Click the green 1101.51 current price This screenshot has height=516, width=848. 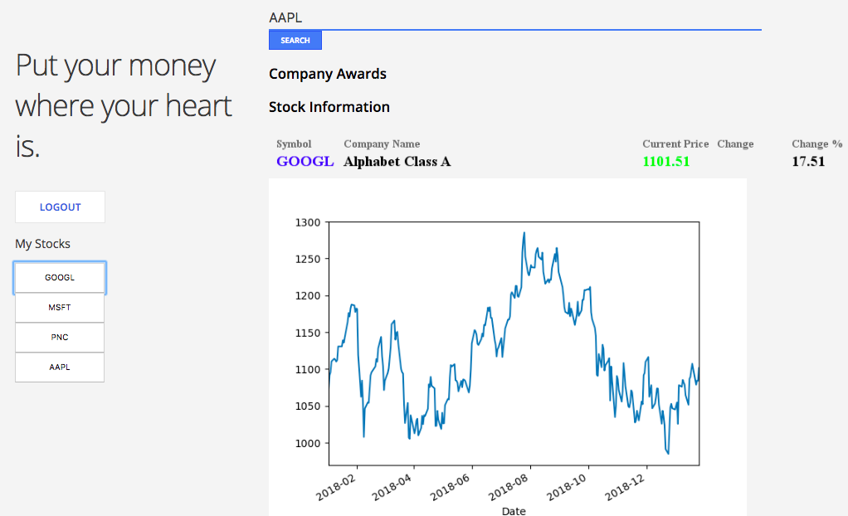click(665, 162)
